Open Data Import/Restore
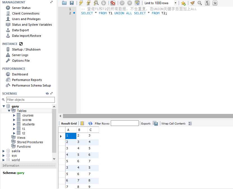The image size is (233, 189). (x=27, y=36)
